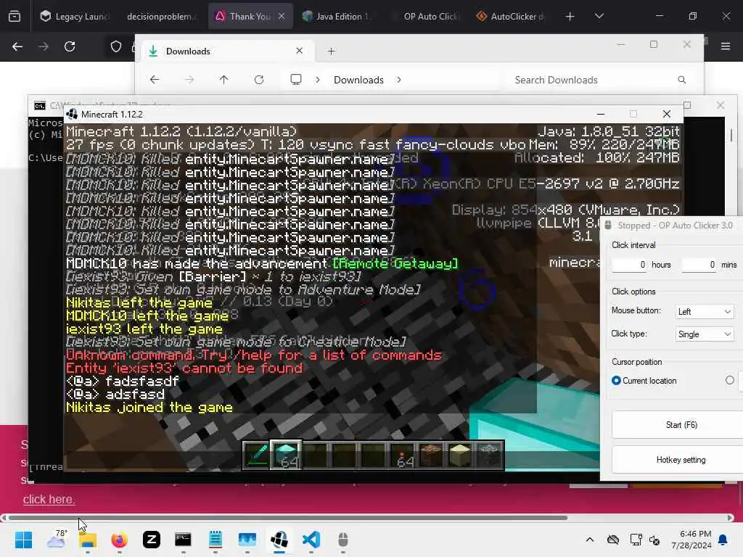Open the browser hamburger menu
The image size is (743, 557).
(x=725, y=46)
